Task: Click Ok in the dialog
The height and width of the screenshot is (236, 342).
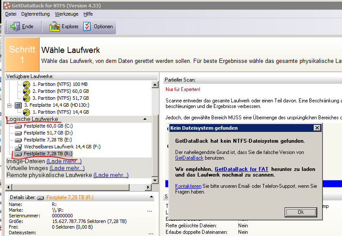Action: click(x=301, y=212)
